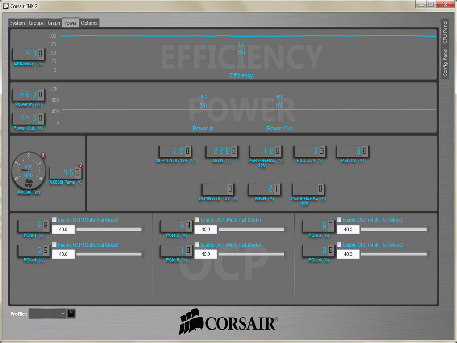The image size is (457, 343).
Task: Click the PCIe 3 OCP limit slider
Action: (395, 230)
